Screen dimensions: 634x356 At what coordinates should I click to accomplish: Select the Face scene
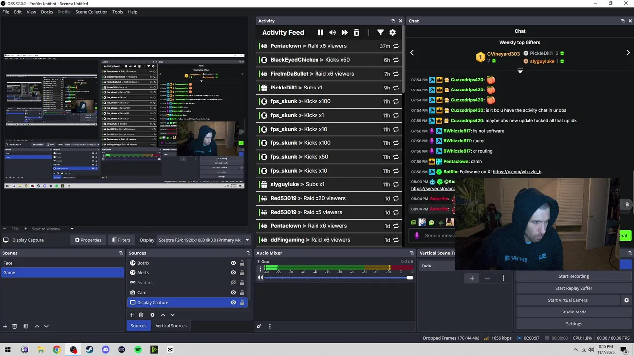(62, 263)
